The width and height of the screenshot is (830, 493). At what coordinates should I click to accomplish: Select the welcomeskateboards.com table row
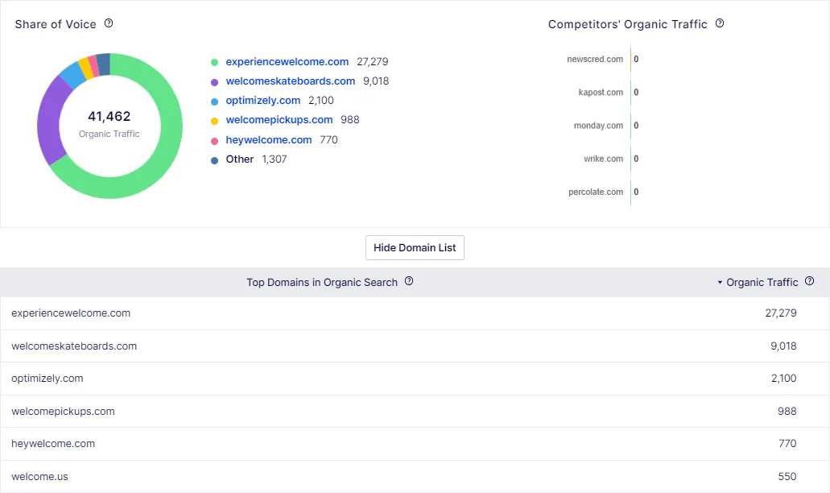415,346
